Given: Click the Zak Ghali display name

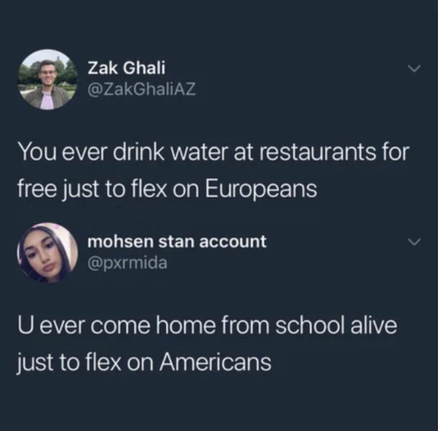Looking at the screenshot, I should click(126, 68).
